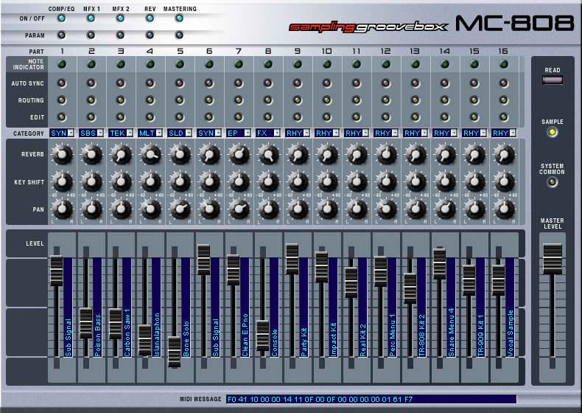Image resolution: width=582 pixels, height=413 pixels.
Task: Toggle COMP/EQ on/off LED
Action: pyautogui.click(x=62, y=18)
